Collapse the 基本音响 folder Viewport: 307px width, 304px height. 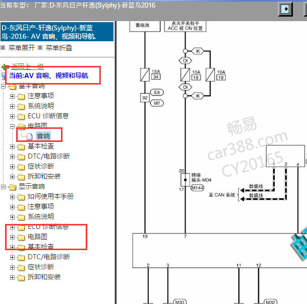3,86
